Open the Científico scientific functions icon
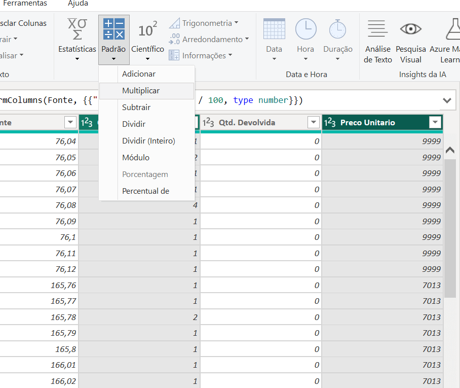This screenshot has width=460, height=388. coord(147,29)
